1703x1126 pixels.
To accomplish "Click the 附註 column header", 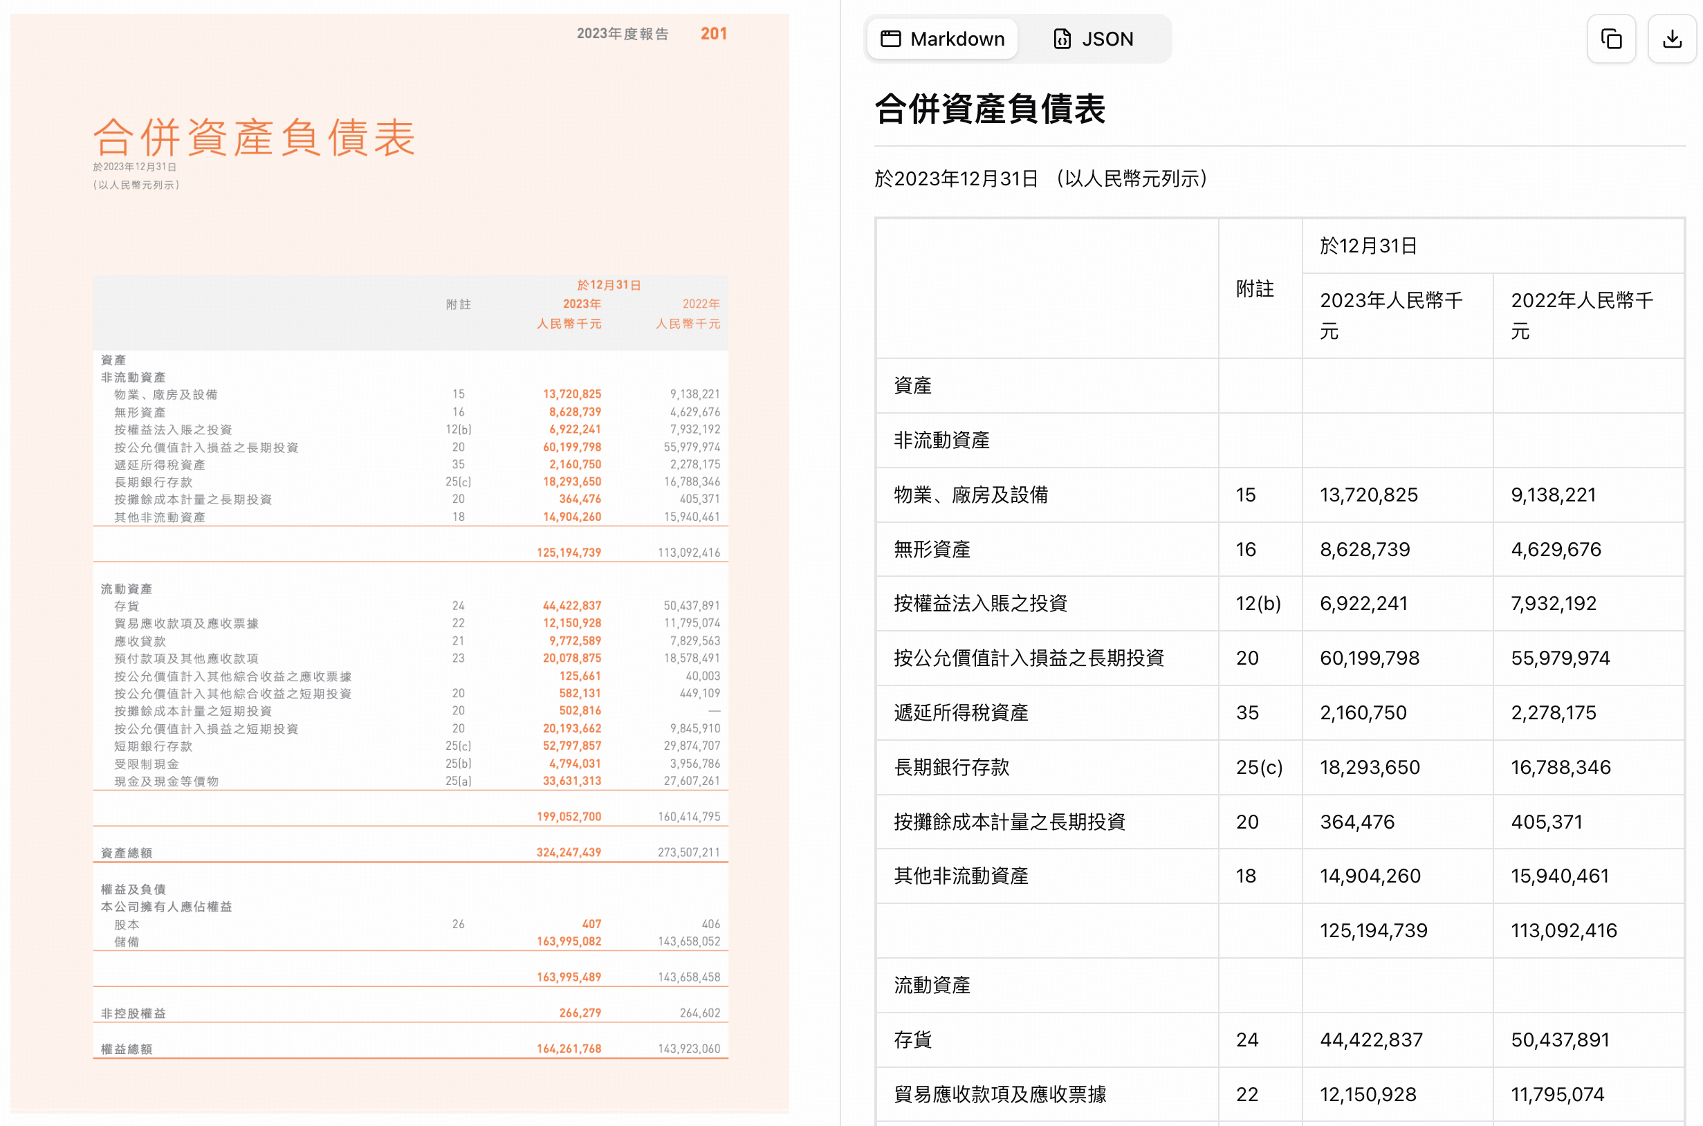I will (x=1255, y=289).
